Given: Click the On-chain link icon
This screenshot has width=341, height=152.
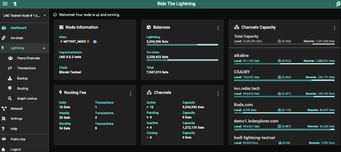Looking at the screenshot, I should pos(3,38).
